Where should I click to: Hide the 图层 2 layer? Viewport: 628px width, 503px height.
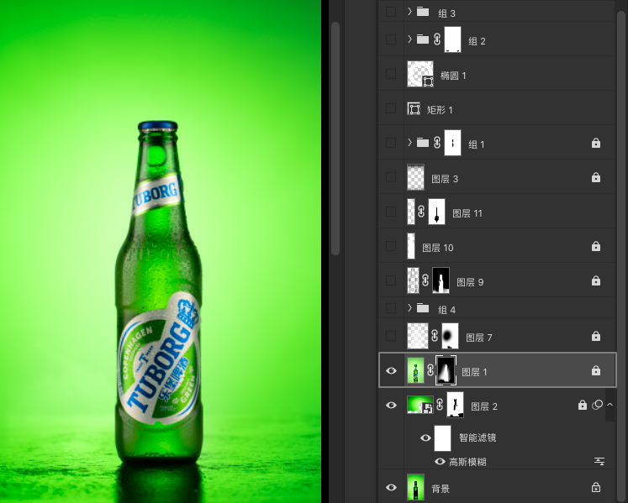pos(391,405)
